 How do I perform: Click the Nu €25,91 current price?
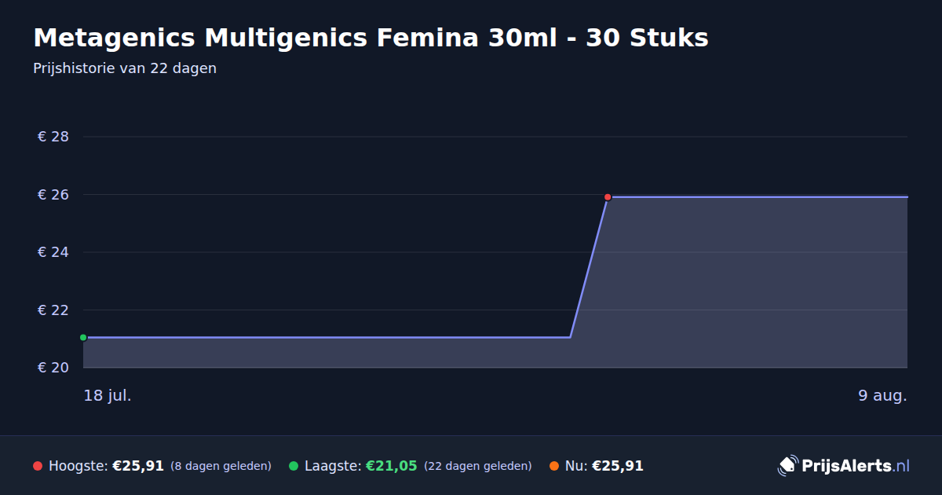618,466
